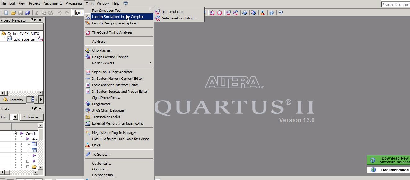Open the Processing menu

(x=74, y=3)
